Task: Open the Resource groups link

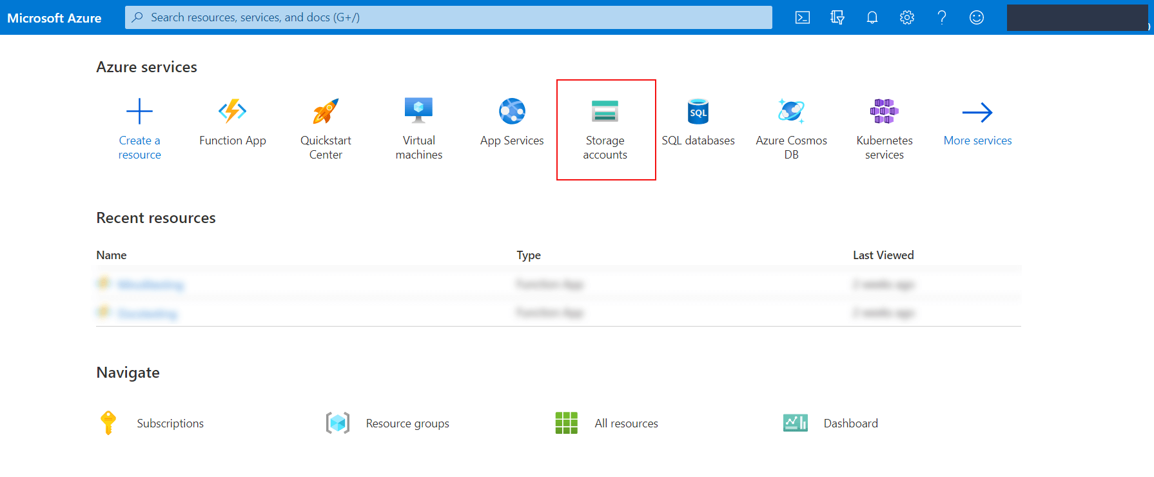Action: pos(407,423)
